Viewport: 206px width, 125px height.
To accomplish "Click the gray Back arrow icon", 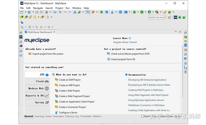I will tap(41, 27).
